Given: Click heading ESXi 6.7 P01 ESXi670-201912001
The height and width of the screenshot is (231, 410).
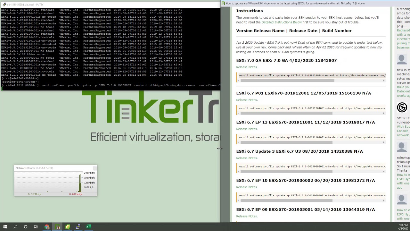Looking at the screenshot, I should point(304,93).
